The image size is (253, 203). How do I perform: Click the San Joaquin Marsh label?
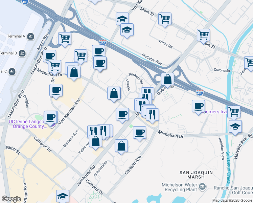pos(196,175)
